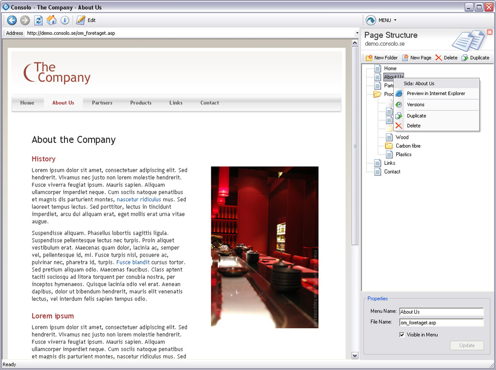Click the Menu Name input field
The width and height of the screenshot is (496, 370).
(441, 312)
